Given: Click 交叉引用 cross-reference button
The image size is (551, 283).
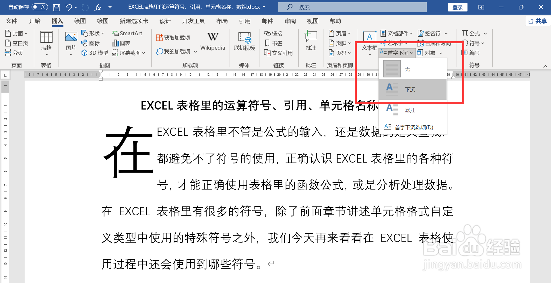Looking at the screenshot, I should [x=278, y=53].
